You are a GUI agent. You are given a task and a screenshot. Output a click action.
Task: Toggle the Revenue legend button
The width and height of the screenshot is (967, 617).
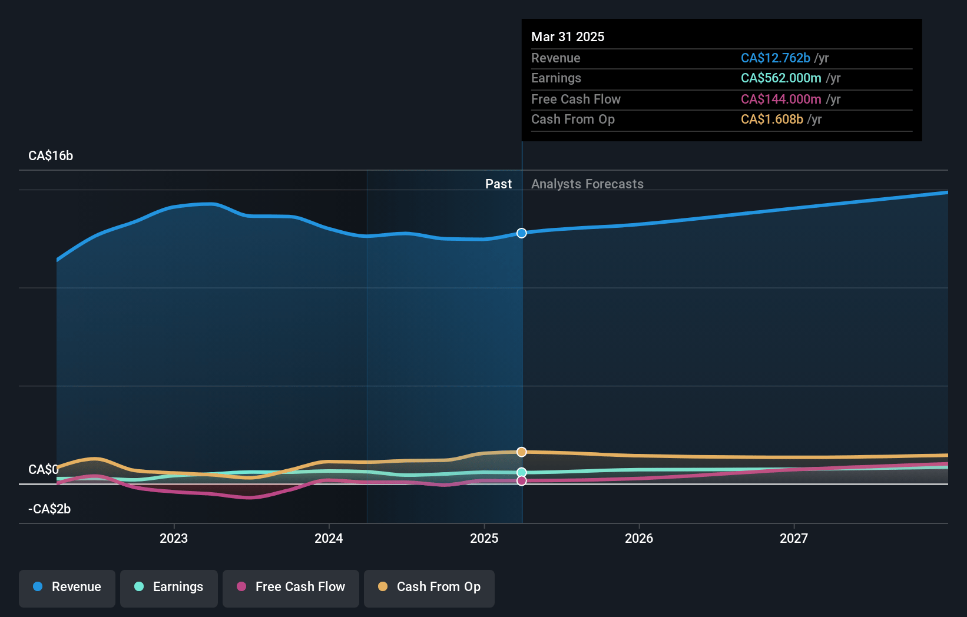click(x=67, y=588)
